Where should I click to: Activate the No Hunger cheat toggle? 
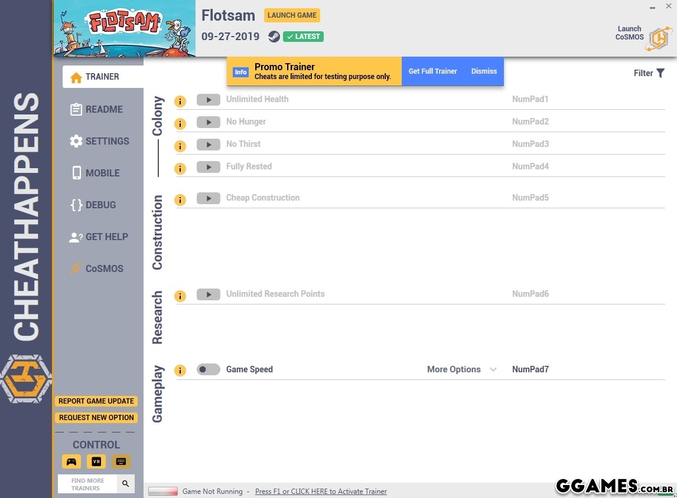click(x=208, y=122)
